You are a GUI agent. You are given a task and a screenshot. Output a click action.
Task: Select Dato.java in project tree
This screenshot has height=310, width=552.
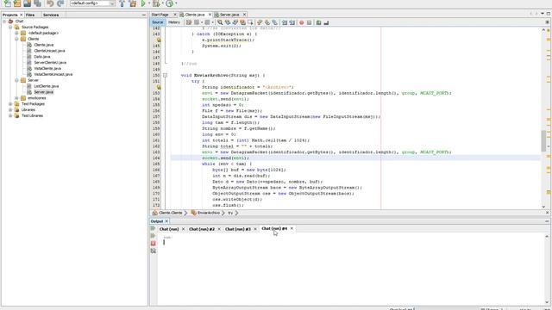click(x=42, y=57)
